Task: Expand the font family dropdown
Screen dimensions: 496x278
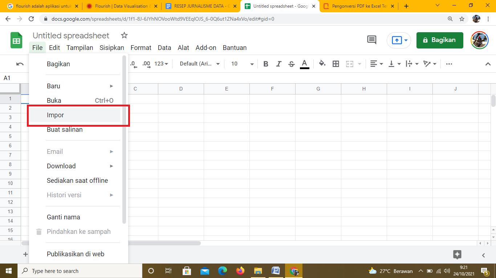Action: click(200, 64)
